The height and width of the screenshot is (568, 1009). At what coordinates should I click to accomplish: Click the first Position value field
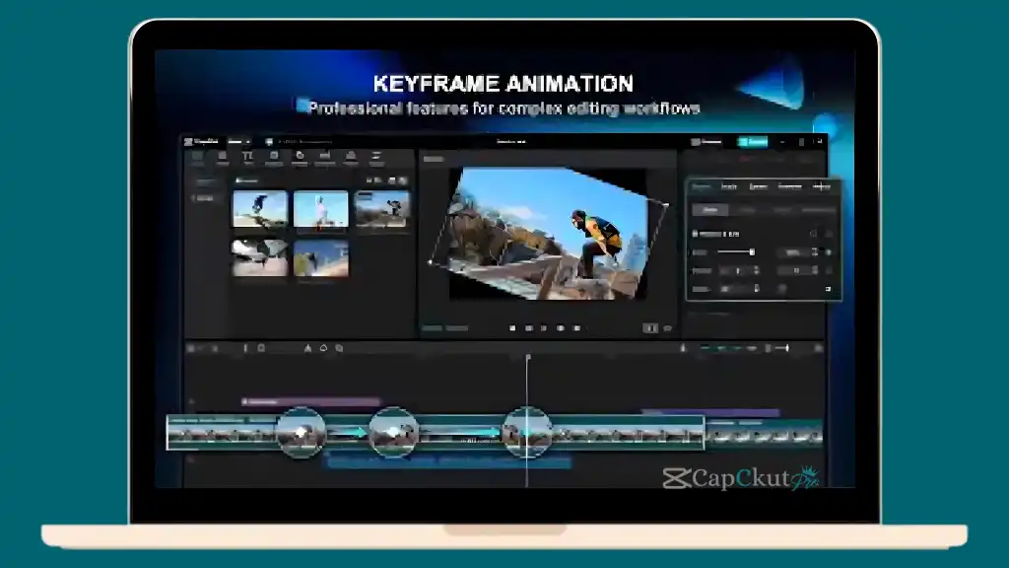point(738,271)
